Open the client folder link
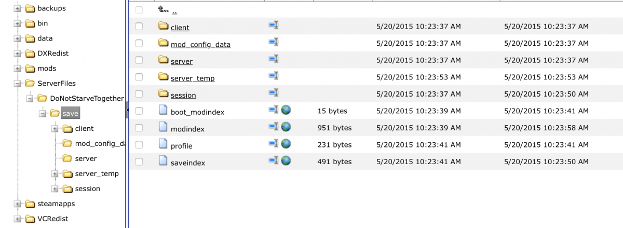Viewport: 623px width, 228px height. 180,28
